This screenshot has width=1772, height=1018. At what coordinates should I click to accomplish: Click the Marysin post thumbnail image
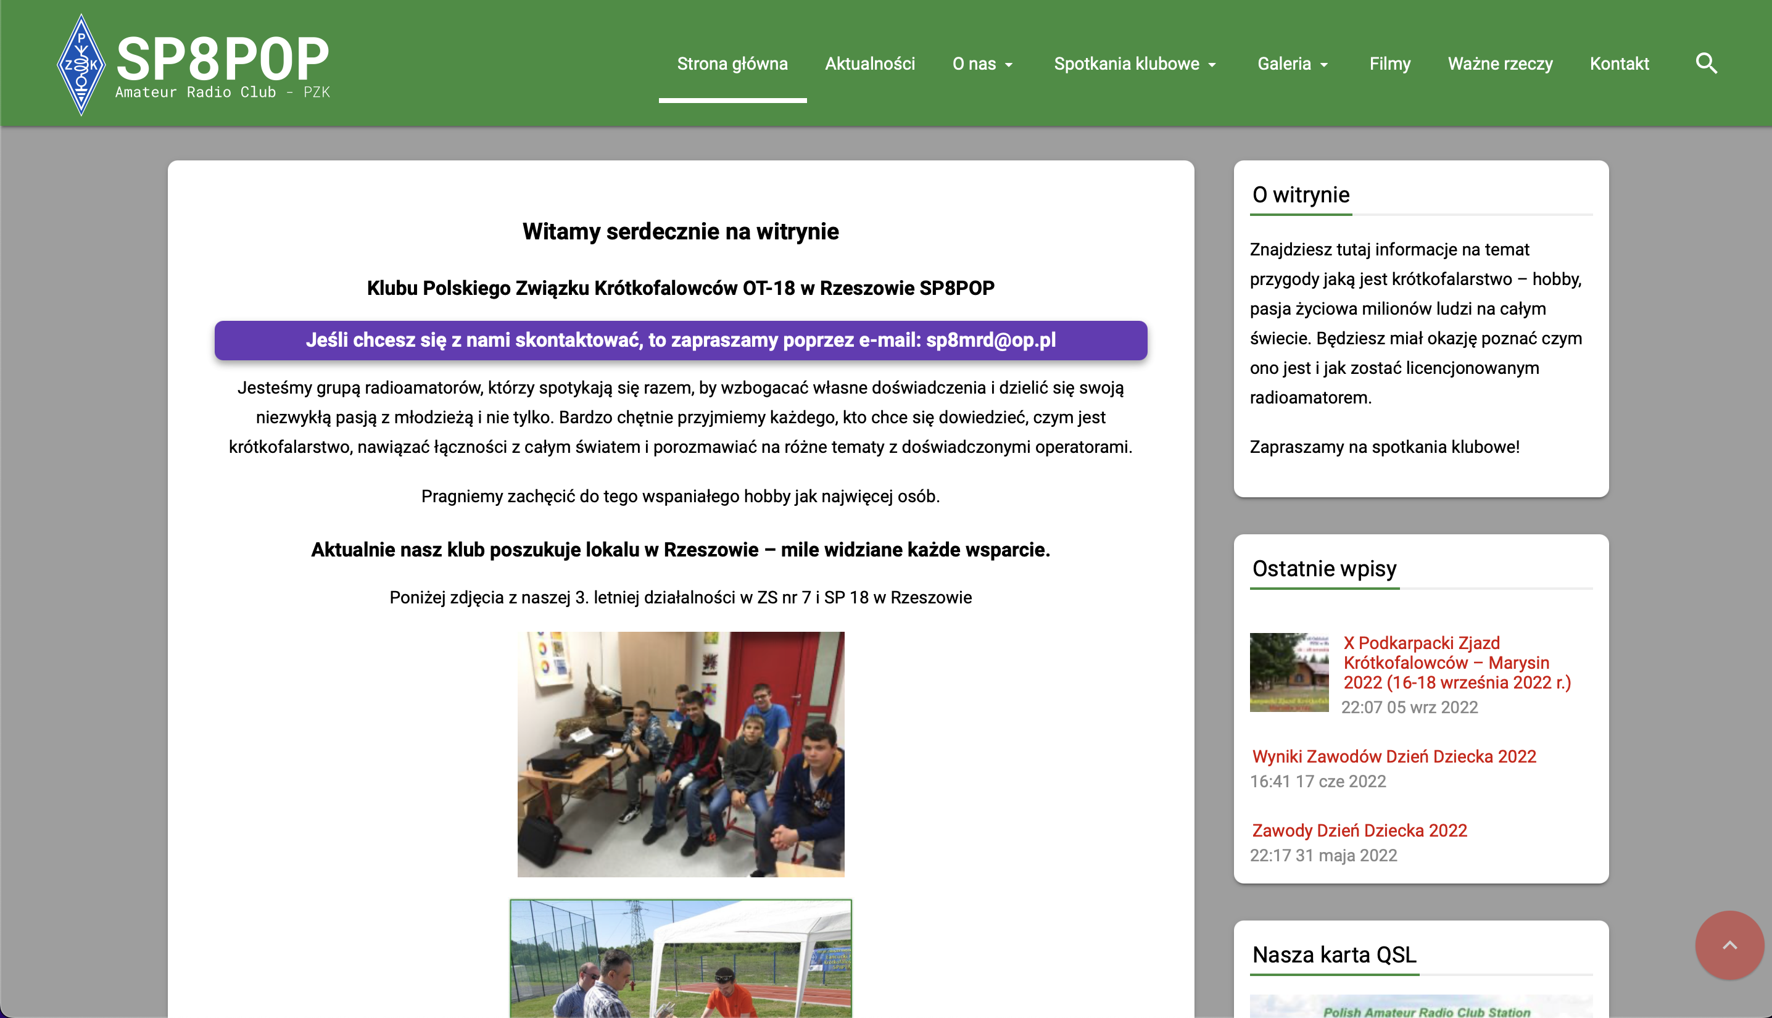point(1289,672)
